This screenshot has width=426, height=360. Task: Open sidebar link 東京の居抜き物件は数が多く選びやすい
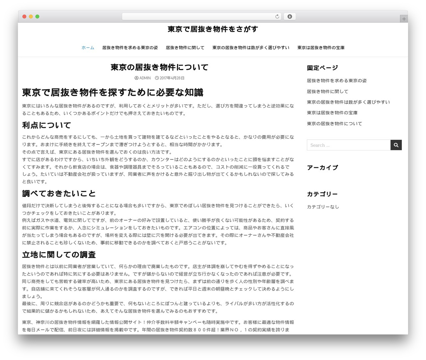pos(348,102)
